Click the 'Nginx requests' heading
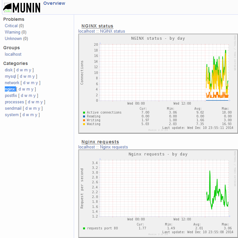 coord(100,142)
